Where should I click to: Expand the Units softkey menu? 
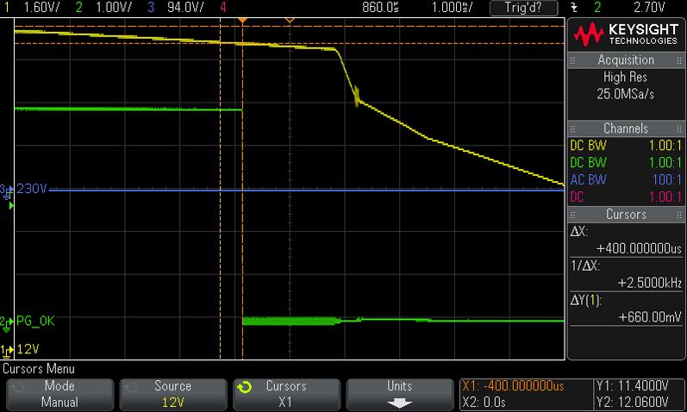point(400,394)
